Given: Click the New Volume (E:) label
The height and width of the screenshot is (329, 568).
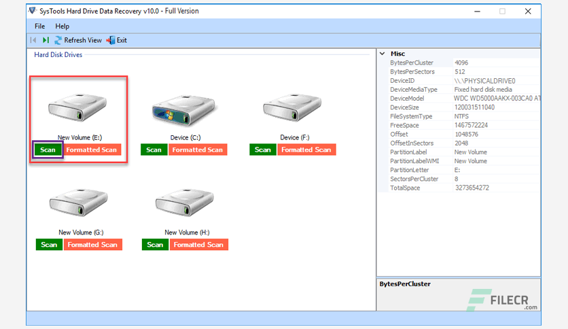Looking at the screenshot, I should click(x=79, y=138).
